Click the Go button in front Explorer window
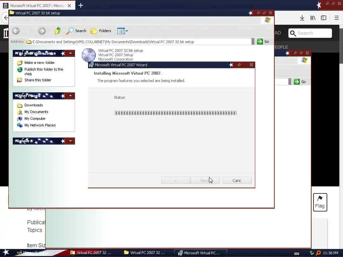Screen dimensions: 343x257 263,41
